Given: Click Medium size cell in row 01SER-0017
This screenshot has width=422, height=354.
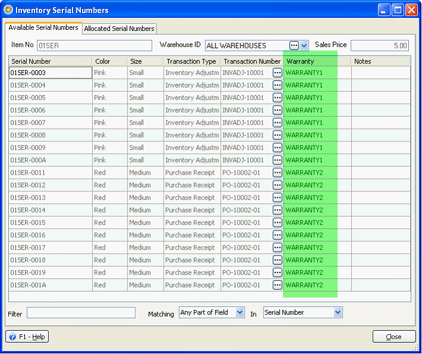Looking at the screenshot, I should [146, 247].
